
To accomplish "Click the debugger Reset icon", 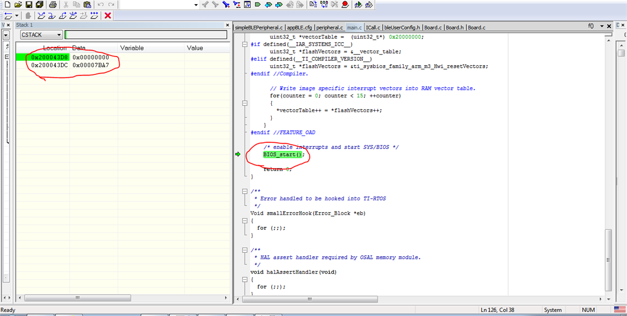I will pyautogui.click(x=8, y=16).
